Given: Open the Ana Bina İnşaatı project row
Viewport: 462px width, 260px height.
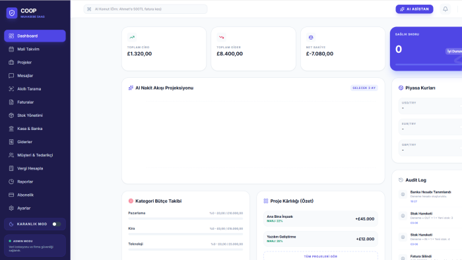Looking at the screenshot, I should coord(321,219).
